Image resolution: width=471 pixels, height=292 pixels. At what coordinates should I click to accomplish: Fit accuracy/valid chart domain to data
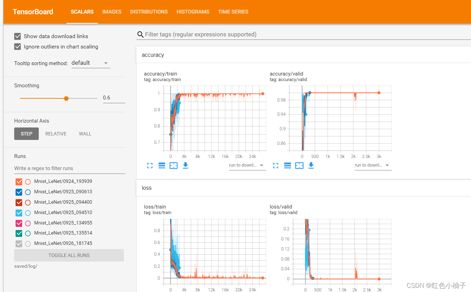click(299, 166)
